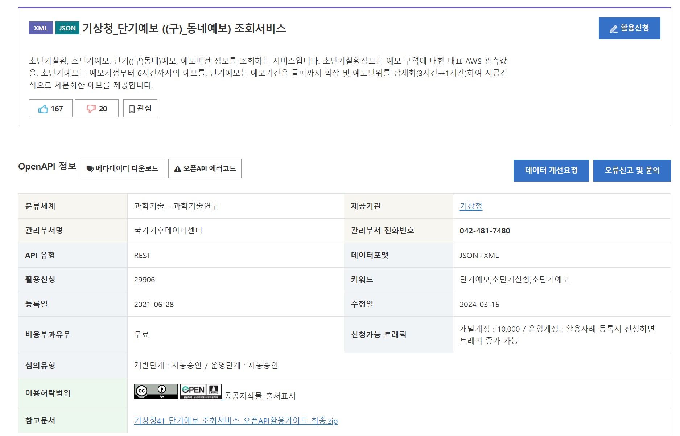Image resolution: width=680 pixels, height=436 pixels.
Task: Download metadata via 메타데이터 다운로드
Action: pos(122,168)
